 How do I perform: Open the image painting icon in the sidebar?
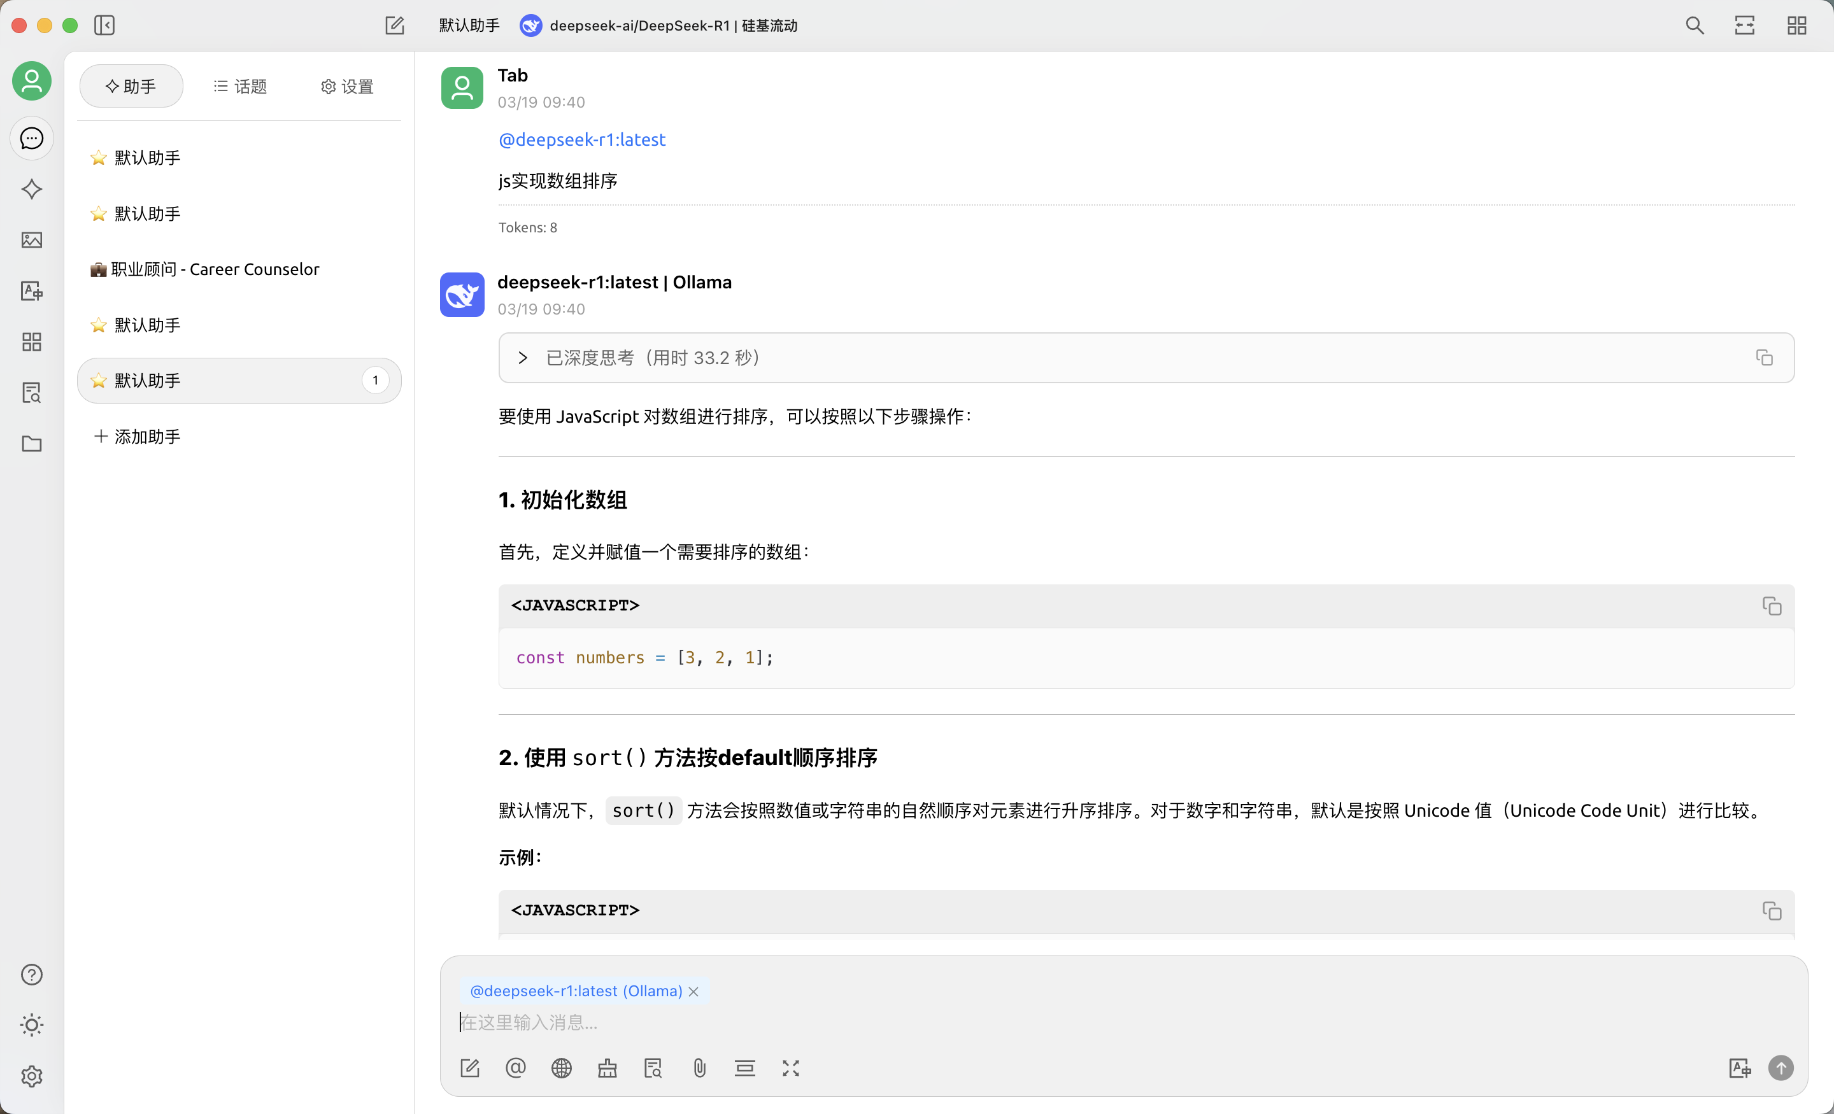pyautogui.click(x=32, y=239)
